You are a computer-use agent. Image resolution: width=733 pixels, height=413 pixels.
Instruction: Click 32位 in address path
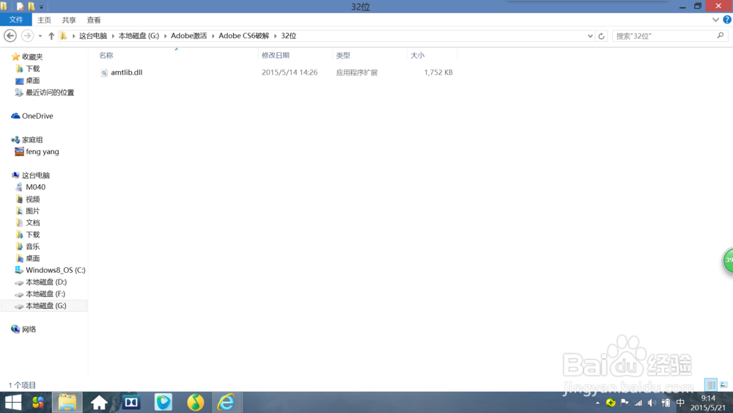click(288, 36)
